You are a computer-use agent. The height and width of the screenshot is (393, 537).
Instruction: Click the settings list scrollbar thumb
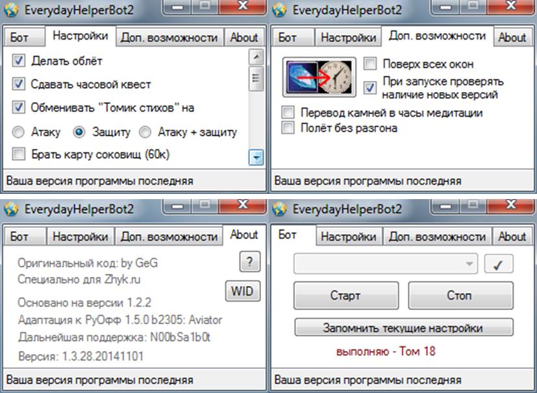[256, 78]
